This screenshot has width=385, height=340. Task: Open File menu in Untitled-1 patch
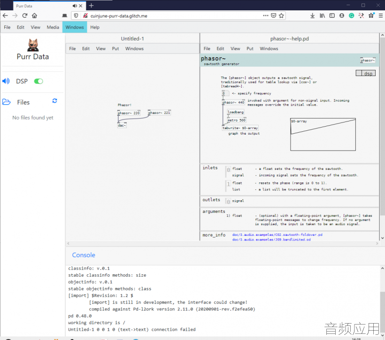(72, 49)
